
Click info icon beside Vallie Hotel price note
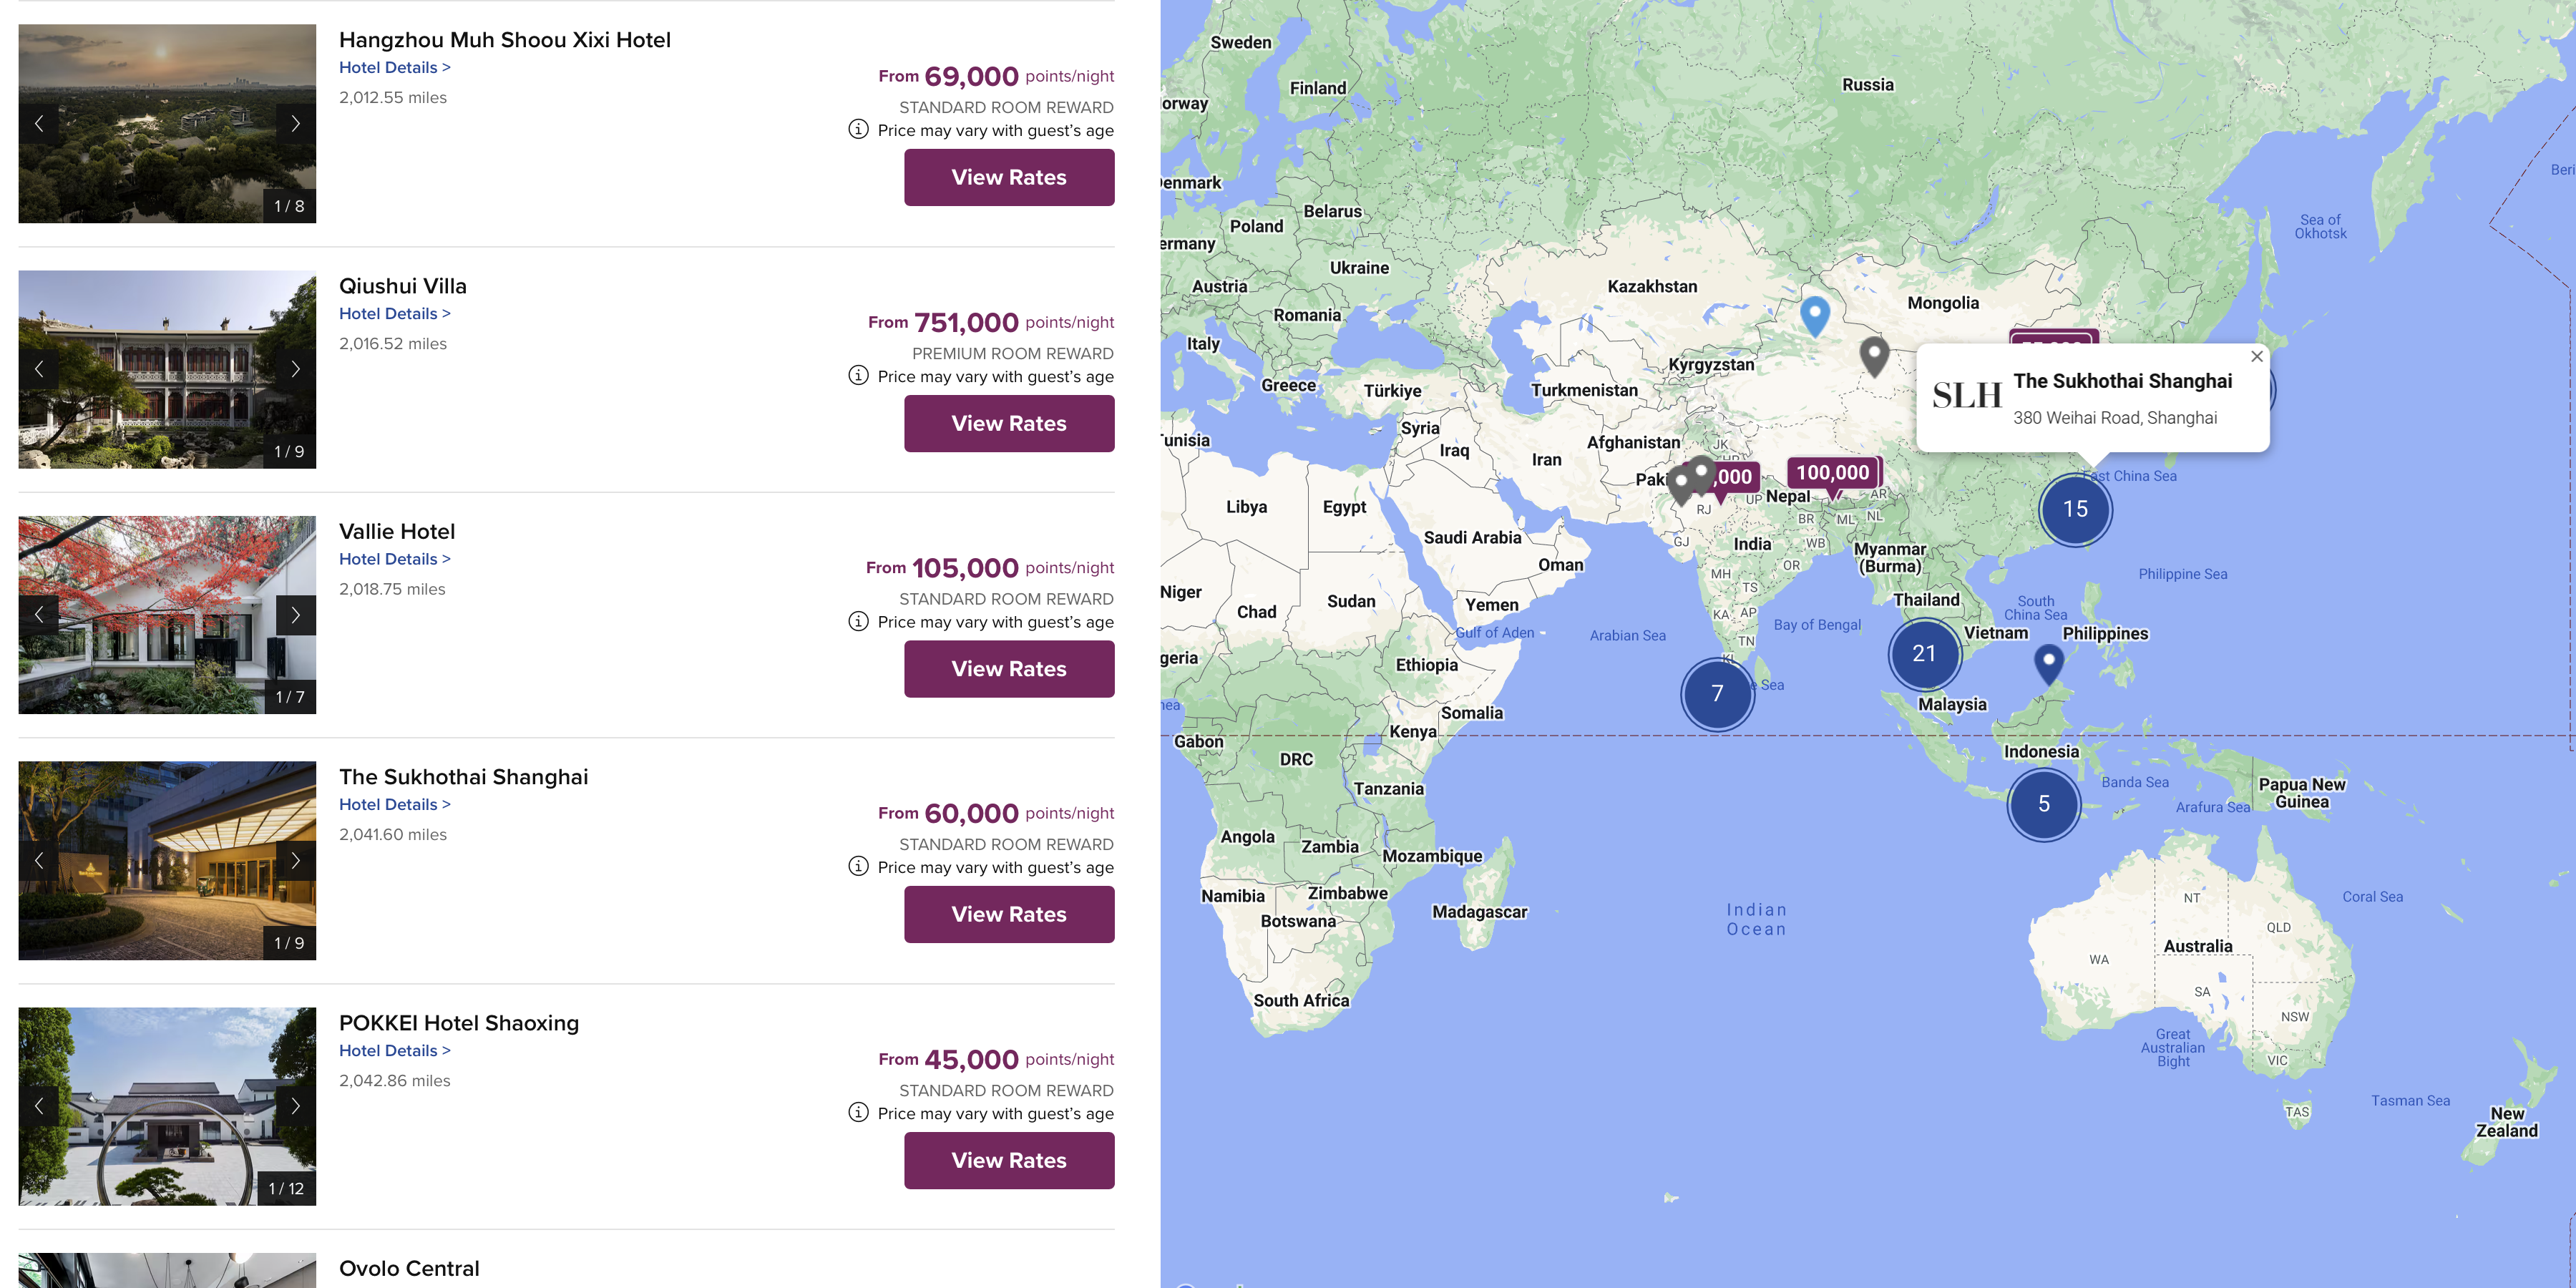tap(858, 621)
